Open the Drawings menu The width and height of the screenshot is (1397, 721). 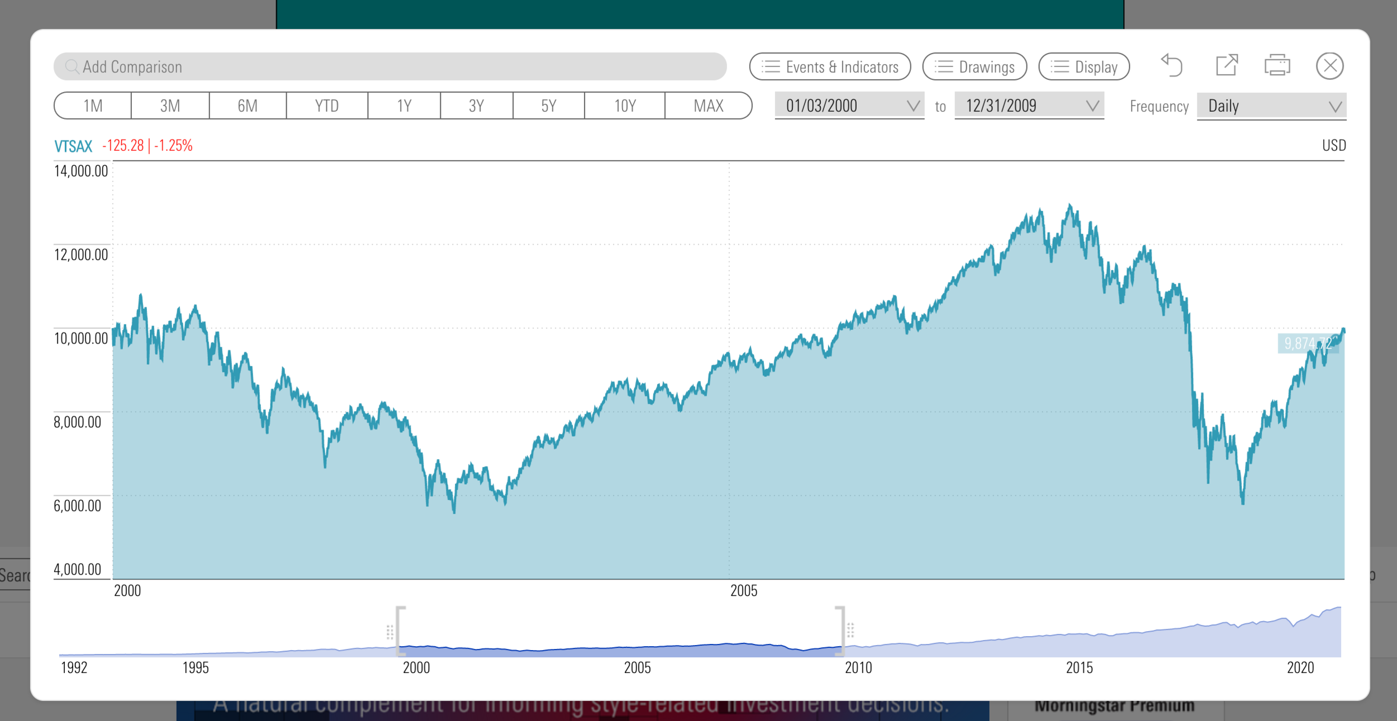975,66
